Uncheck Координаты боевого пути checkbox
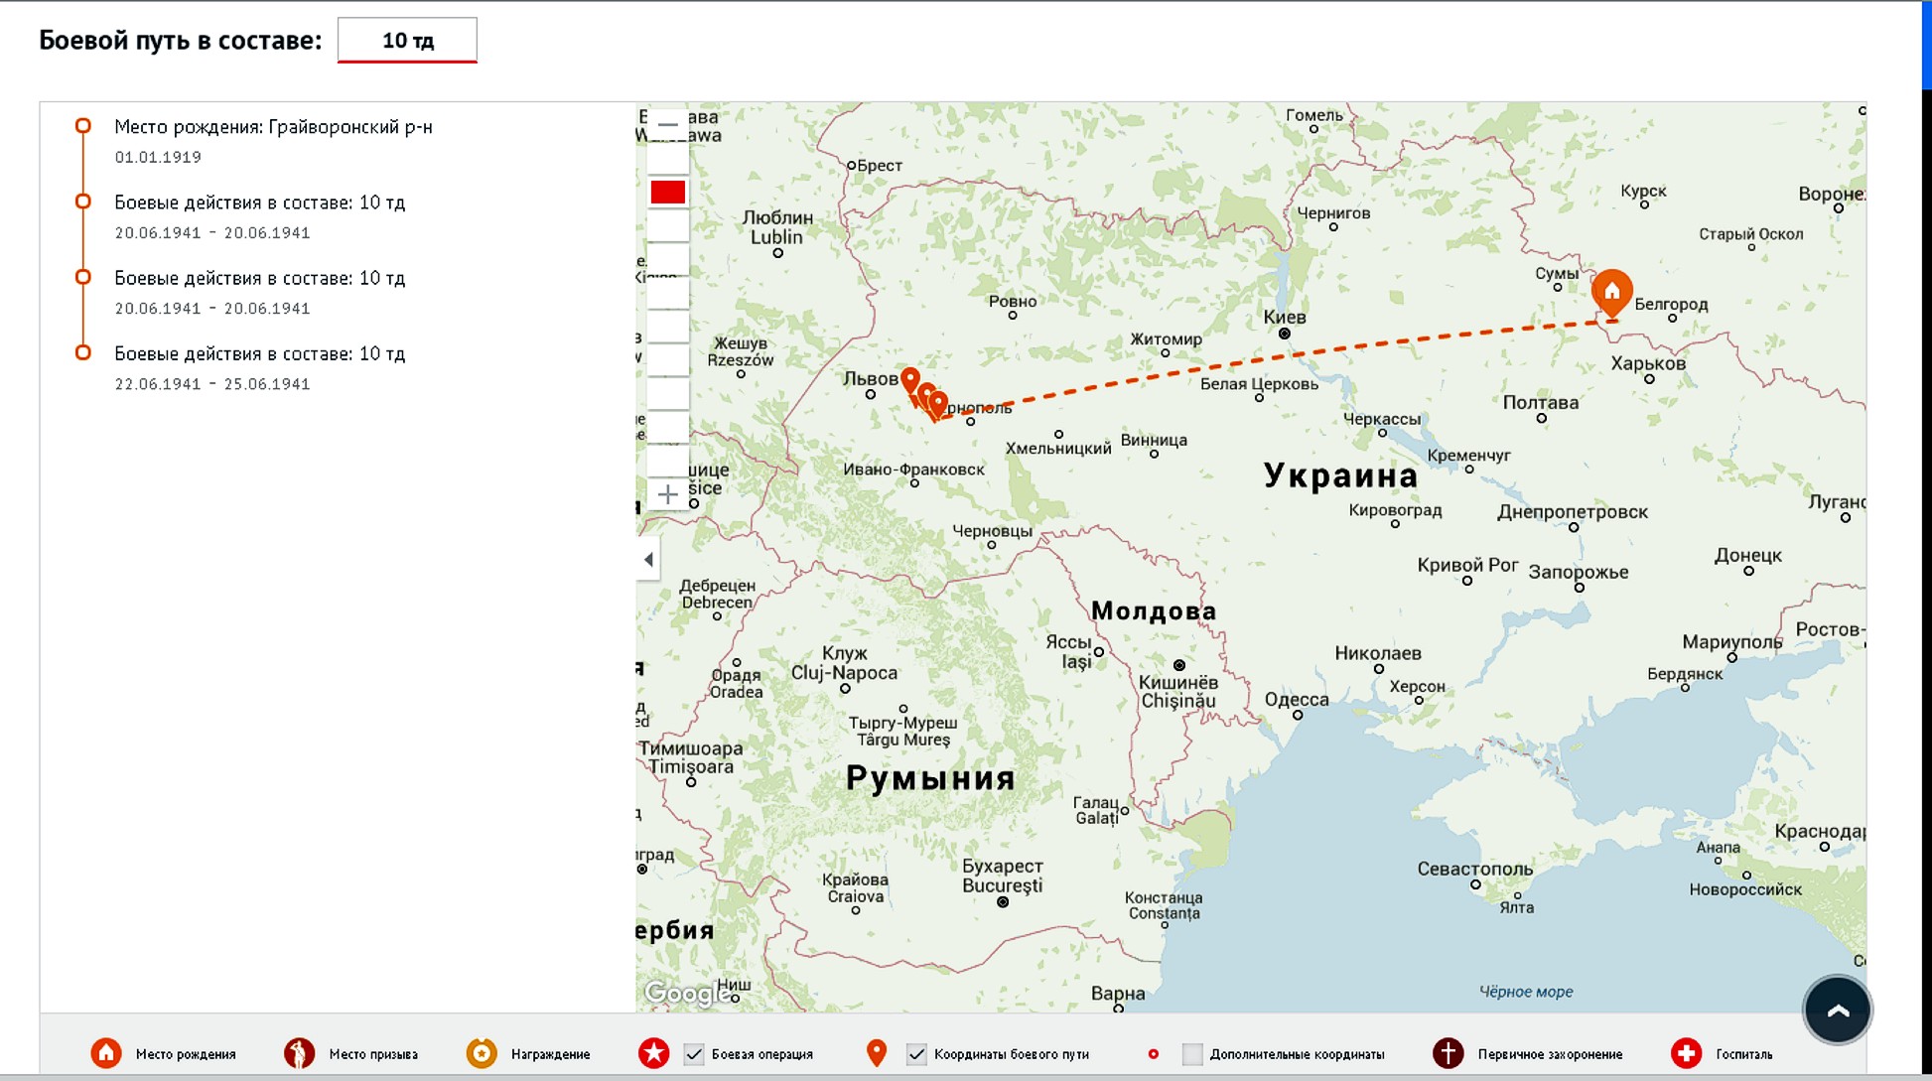 [916, 1054]
